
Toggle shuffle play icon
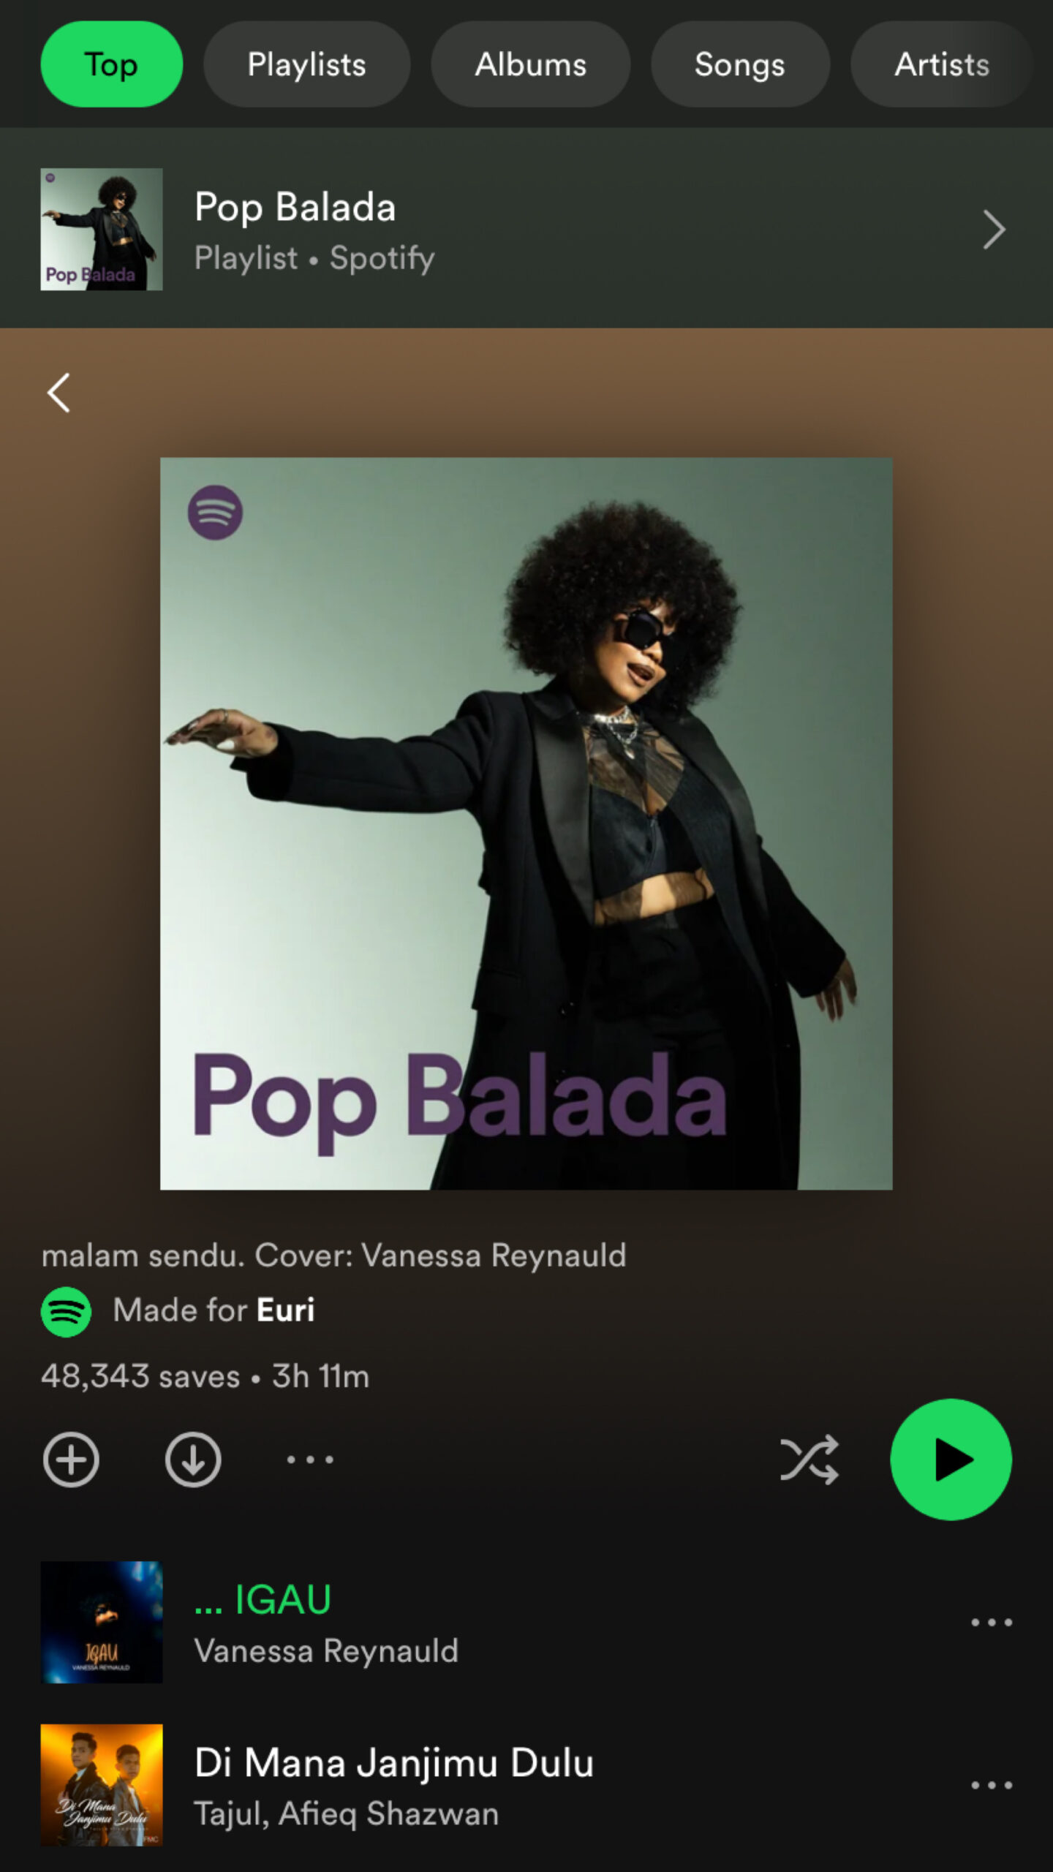click(x=809, y=1460)
